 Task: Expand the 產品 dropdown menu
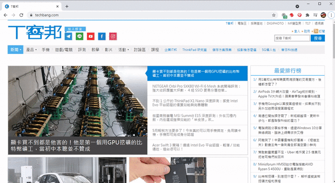click(x=31, y=50)
